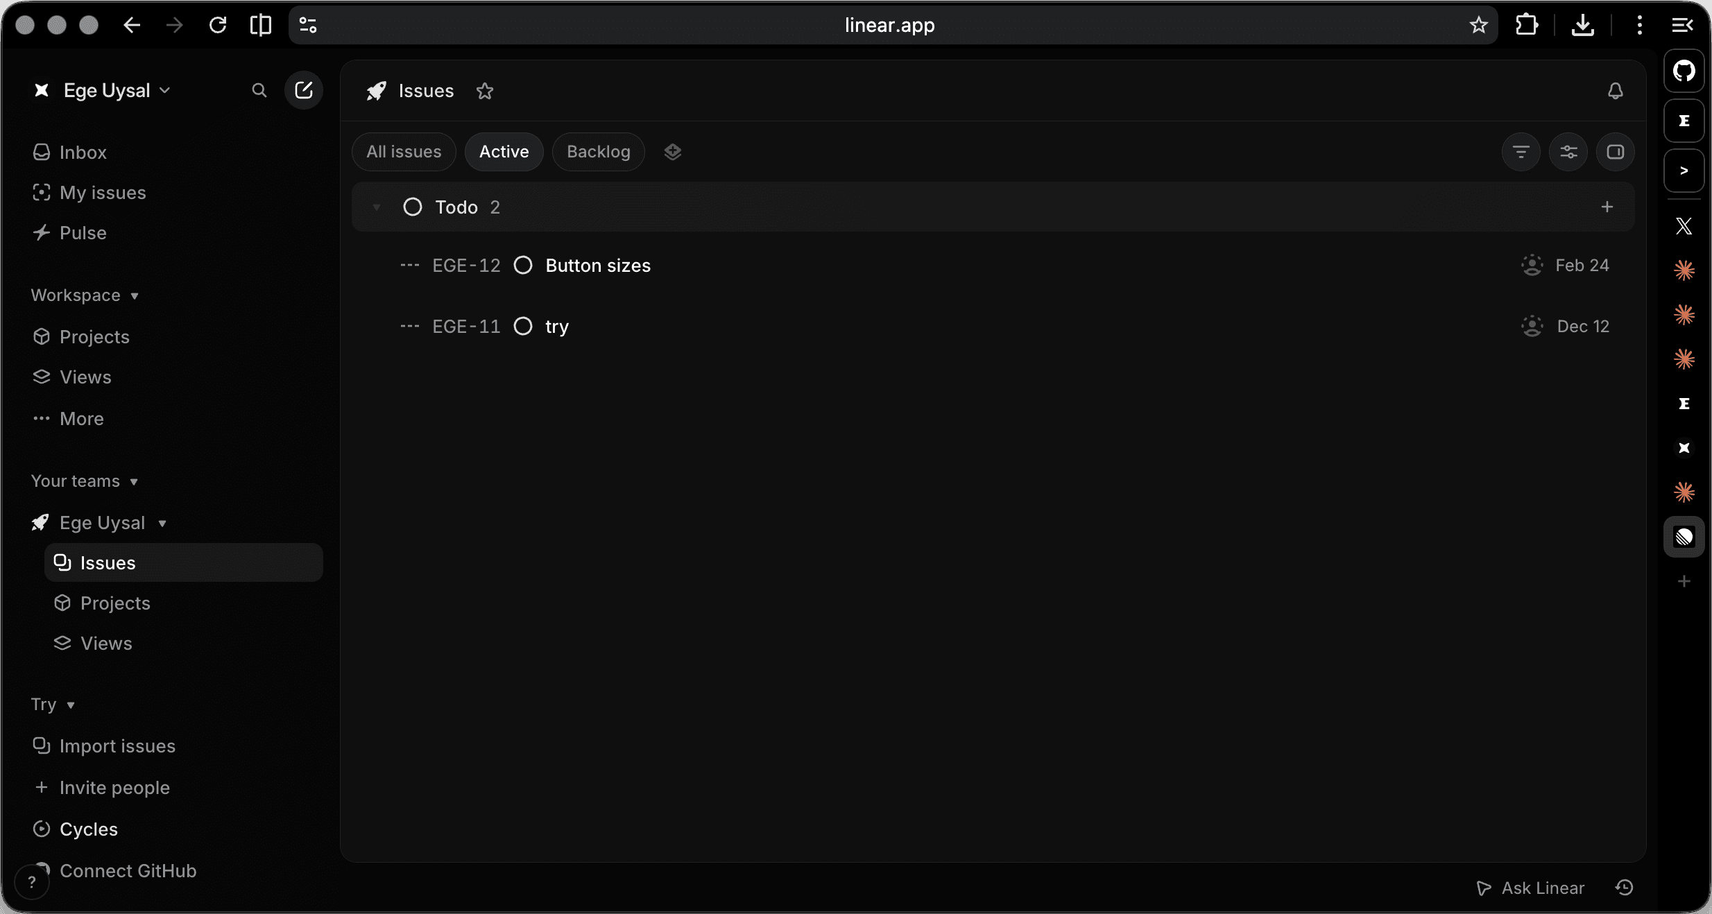
Task: Click the side panel layout icon near display options
Action: [1616, 151]
